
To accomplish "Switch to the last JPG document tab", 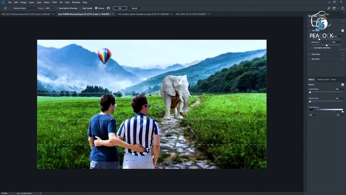I will (x=191, y=14).
